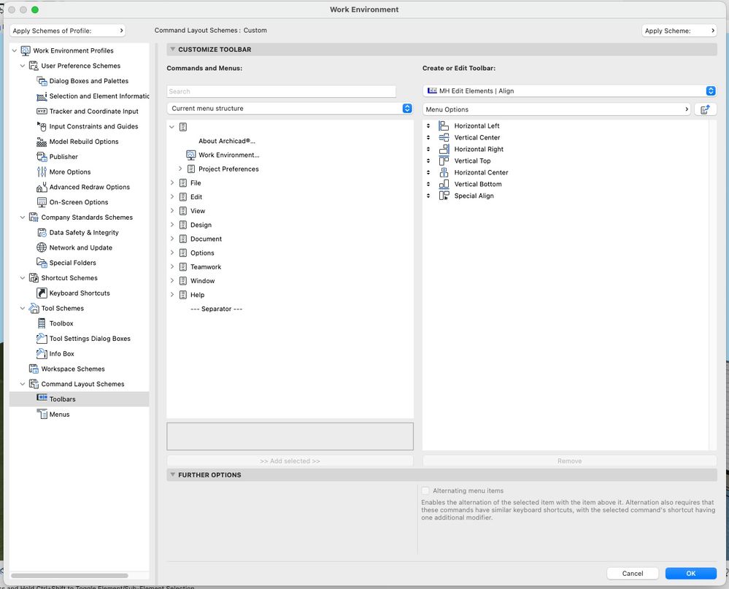The height and width of the screenshot is (589, 729).
Task: Click the reorder handle beside Vertical Center
Action: point(428,137)
